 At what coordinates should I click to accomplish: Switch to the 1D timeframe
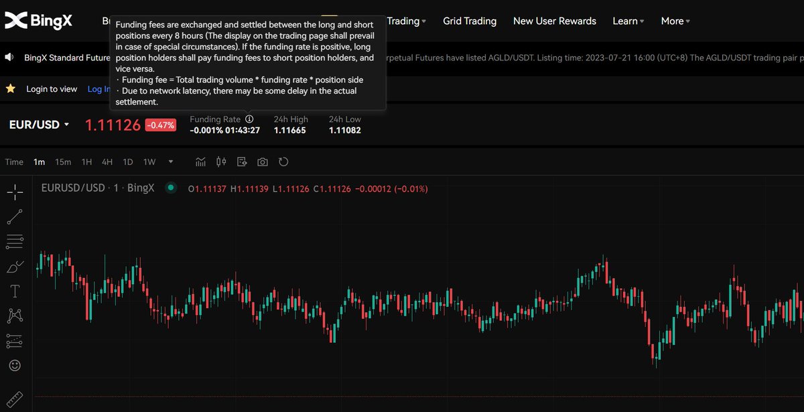click(x=127, y=161)
